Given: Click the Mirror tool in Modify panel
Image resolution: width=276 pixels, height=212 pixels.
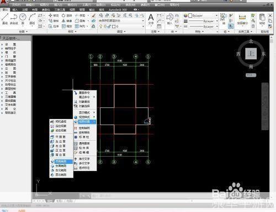Looking at the screenshot, I should (x=67, y=21).
